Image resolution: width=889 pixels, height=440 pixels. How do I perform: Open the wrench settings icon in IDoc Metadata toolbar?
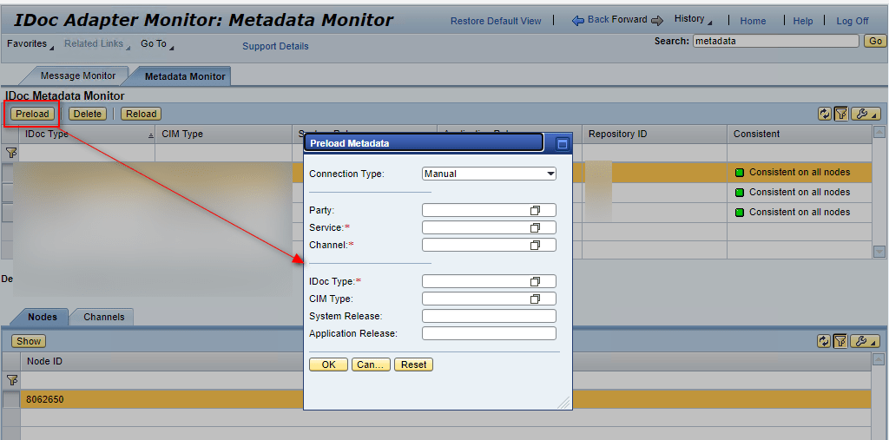click(x=865, y=114)
